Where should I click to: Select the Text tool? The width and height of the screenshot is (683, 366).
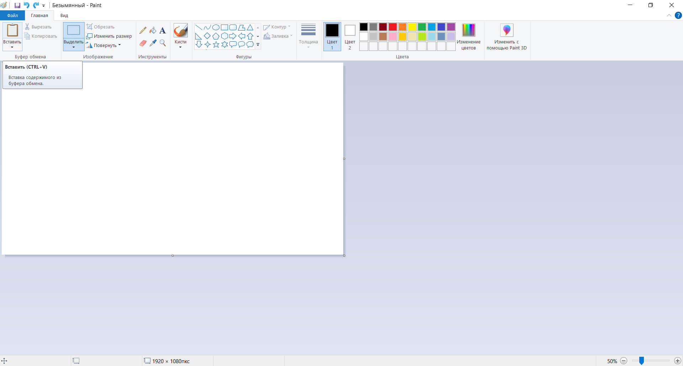(x=163, y=30)
